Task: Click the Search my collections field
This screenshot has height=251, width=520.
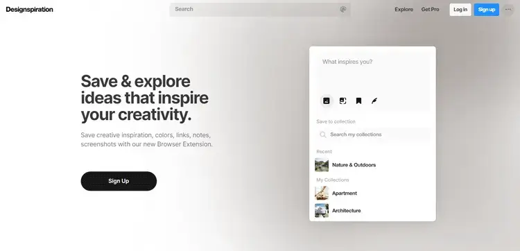Action: pyautogui.click(x=374, y=135)
